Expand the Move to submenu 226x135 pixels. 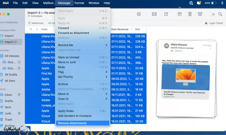click(82, 94)
